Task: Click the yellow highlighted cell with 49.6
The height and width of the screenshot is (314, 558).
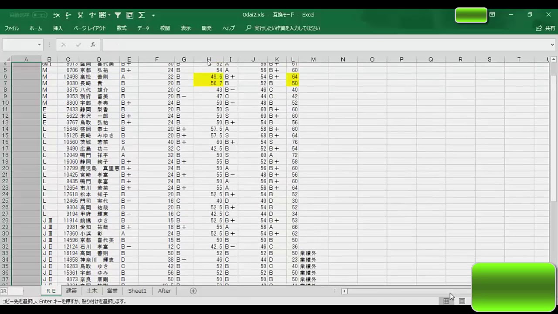Action: coord(208,77)
